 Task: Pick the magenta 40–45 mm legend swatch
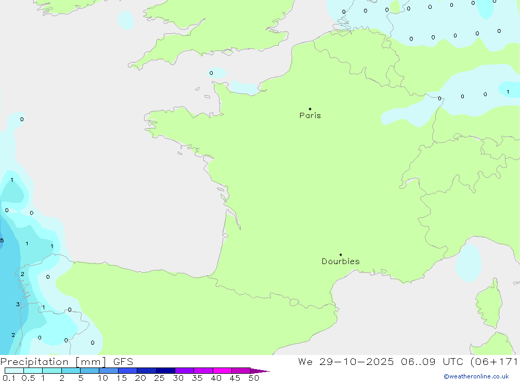(x=222, y=371)
